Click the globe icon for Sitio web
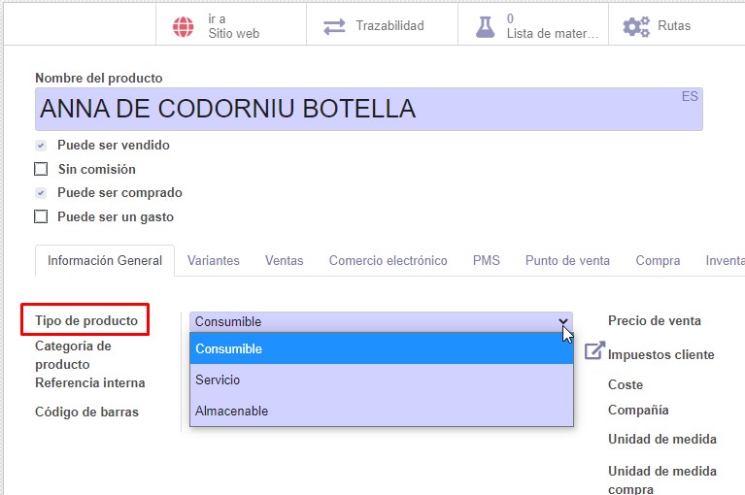This screenshot has height=495, width=745. [x=183, y=26]
